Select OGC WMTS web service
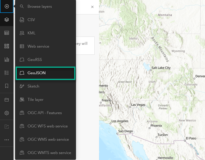Viewport: 205px width, 160px height. (46, 153)
